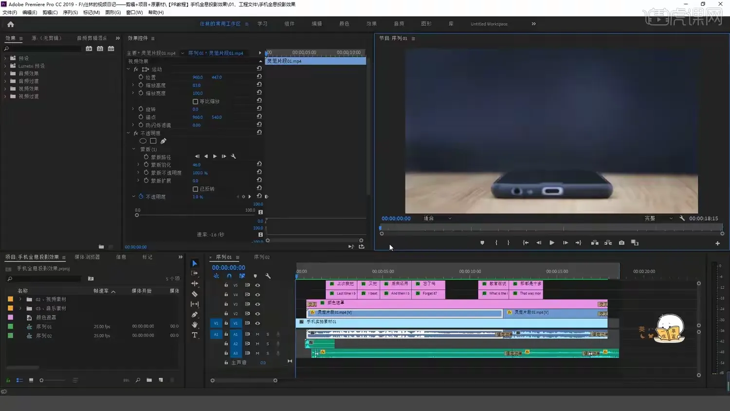Enable 等比缩放 uniform scale checkbox
Viewport: 730px width, 411px height.
pyautogui.click(x=195, y=101)
